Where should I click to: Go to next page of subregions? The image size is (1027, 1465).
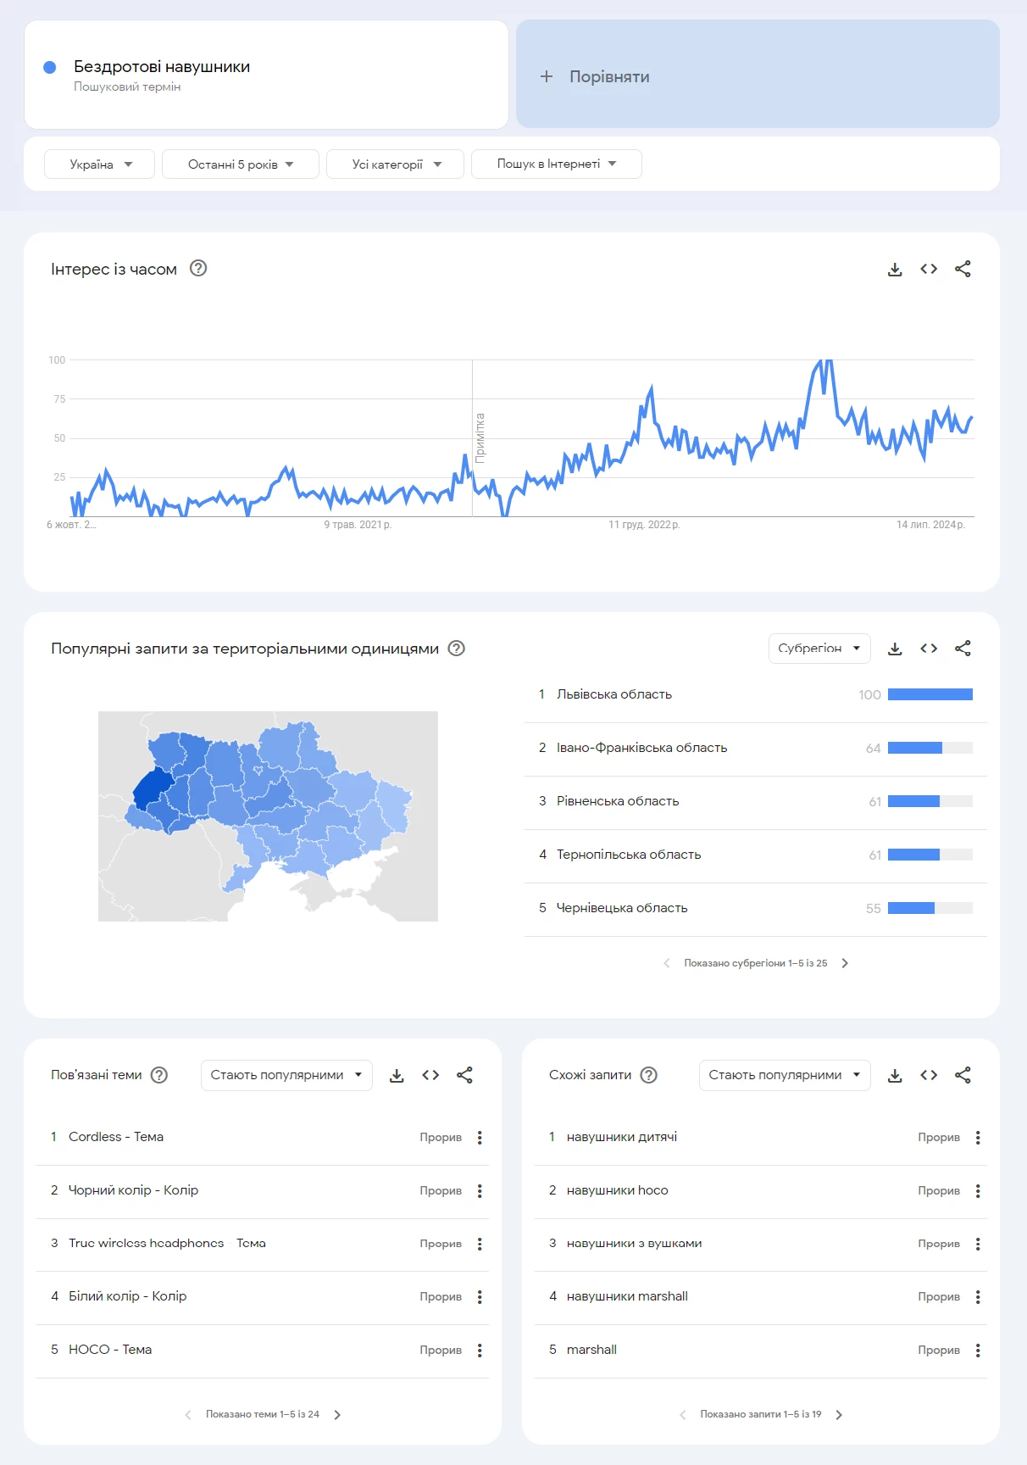844,962
